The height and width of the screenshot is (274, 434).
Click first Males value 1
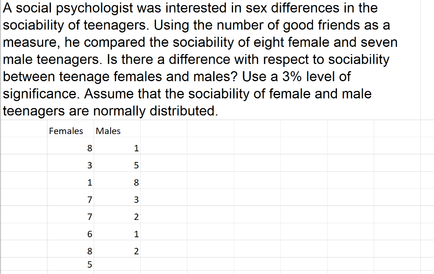[117, 146]
